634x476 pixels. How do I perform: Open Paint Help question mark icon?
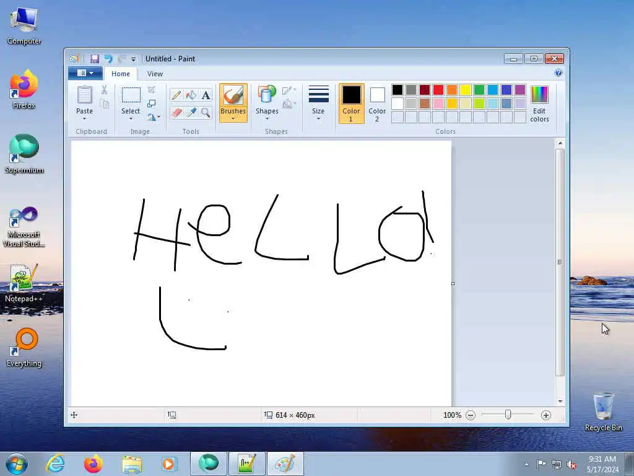[x=558, y=73]
